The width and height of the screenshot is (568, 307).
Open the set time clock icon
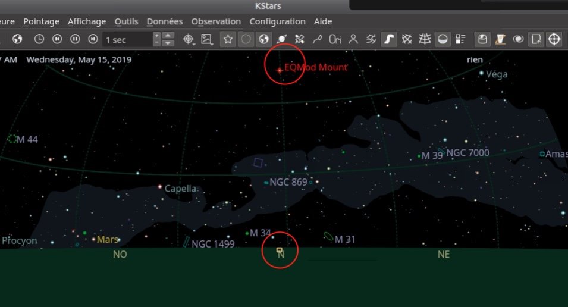pos(39,39)
